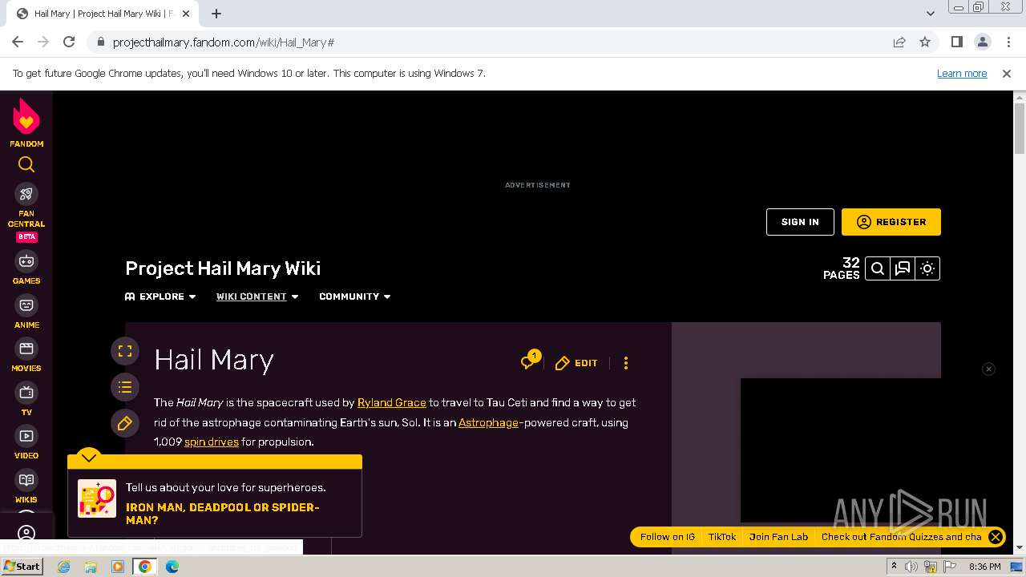Expand the Wiki Content menu
Viewport: 1026px width, 577px height.
point(257,297)
